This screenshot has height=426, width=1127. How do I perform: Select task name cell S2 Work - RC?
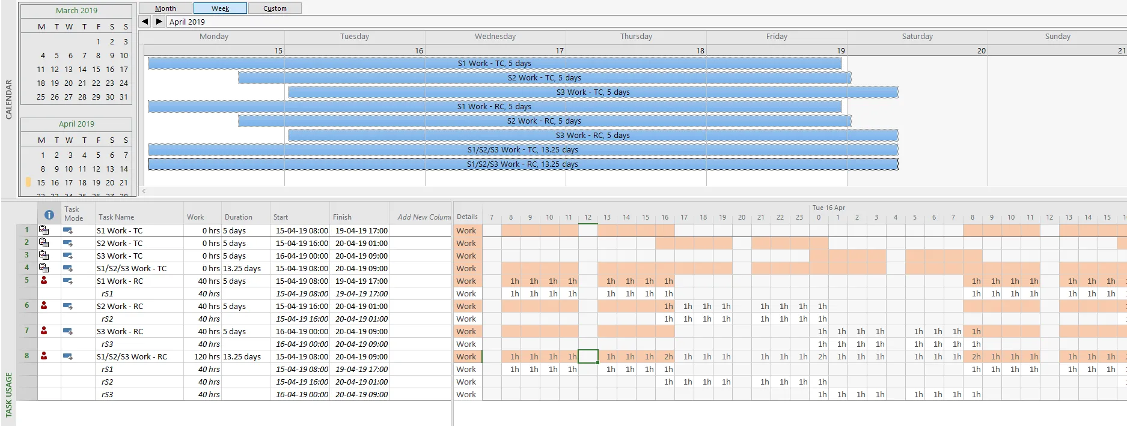[139, 306]
